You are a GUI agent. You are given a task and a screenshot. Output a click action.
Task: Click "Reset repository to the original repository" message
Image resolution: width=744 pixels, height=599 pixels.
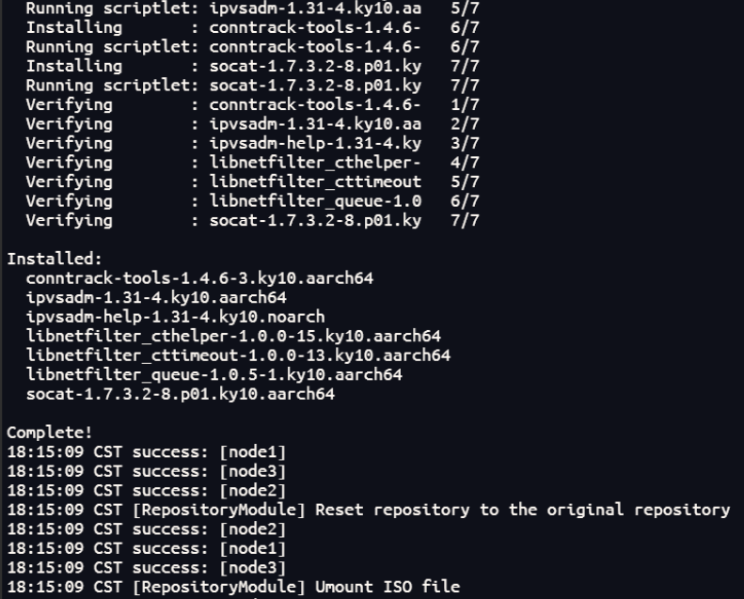pyautogui.click(x=522, y=510)
